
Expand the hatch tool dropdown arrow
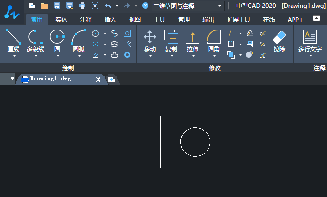pyautogui.click(x=105, y=55)
